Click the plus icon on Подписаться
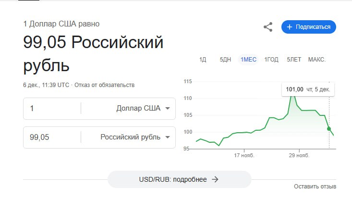The image size is (352, 200). point(290,27)
